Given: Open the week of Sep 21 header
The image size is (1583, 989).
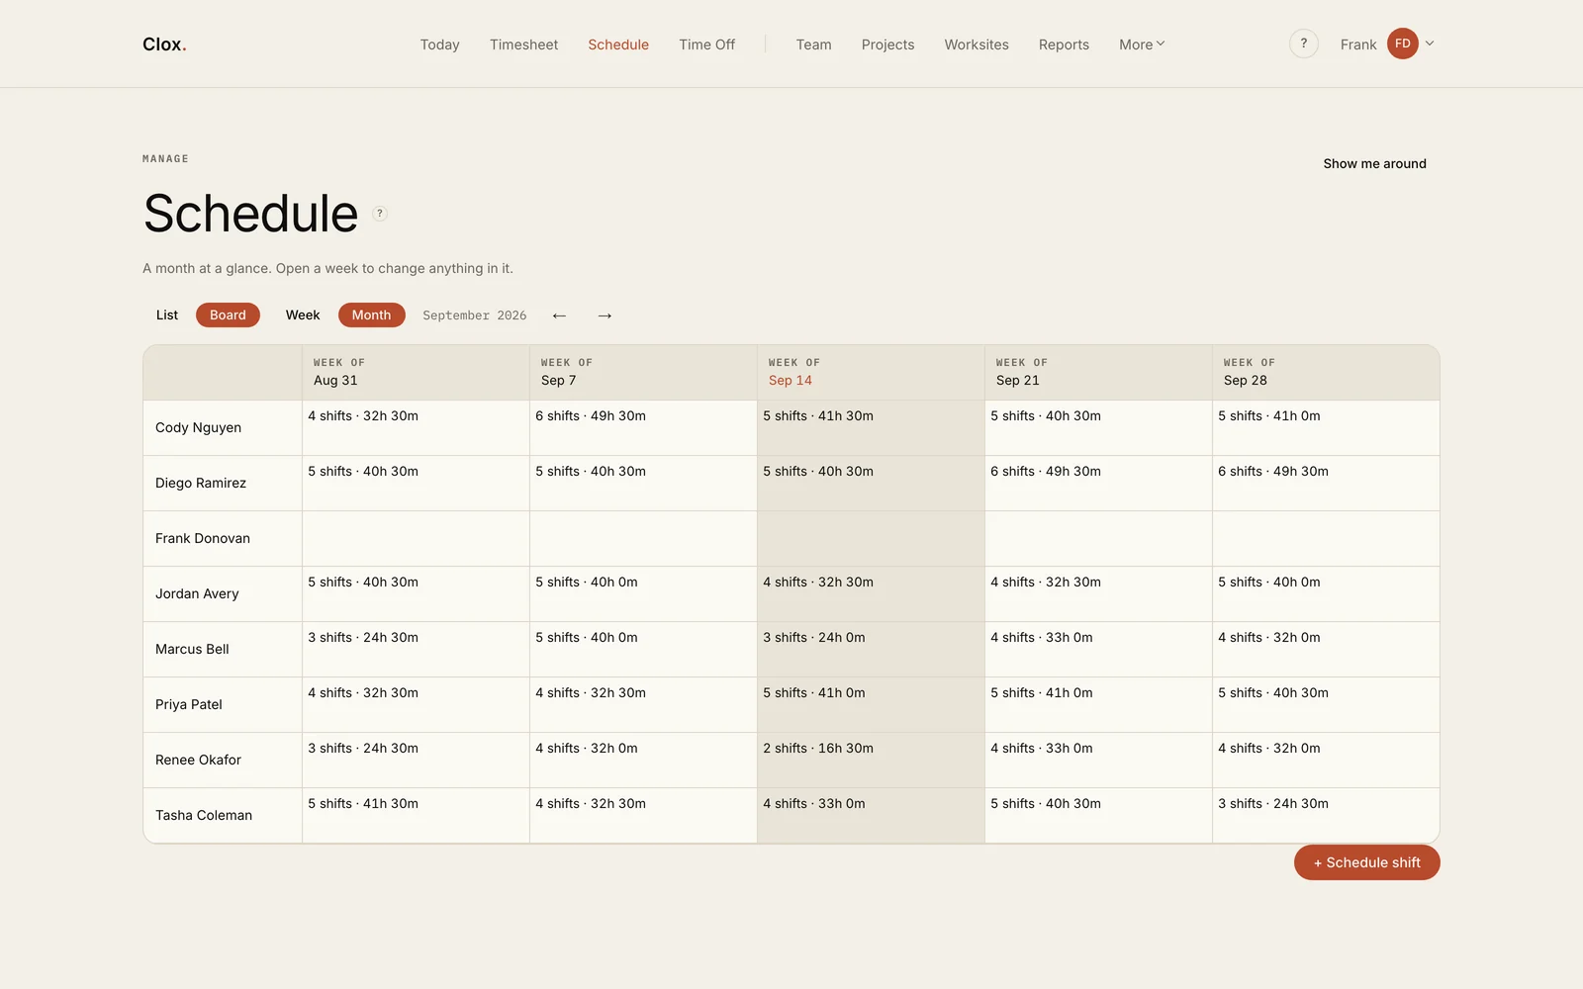Looking at the screenshot, I should (x=1098, y=373).
